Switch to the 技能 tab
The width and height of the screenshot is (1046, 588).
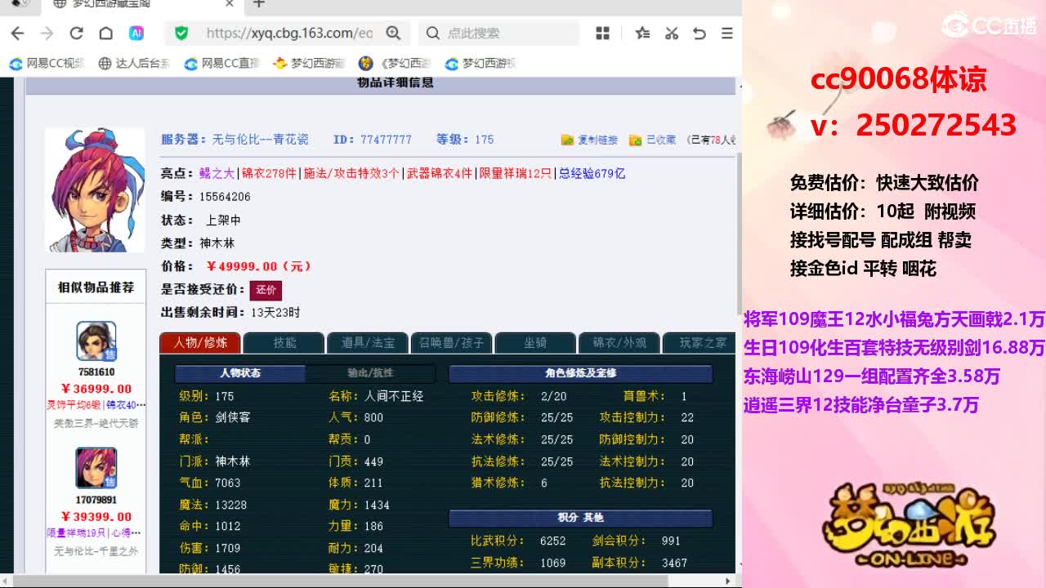[x=284, y=343]
